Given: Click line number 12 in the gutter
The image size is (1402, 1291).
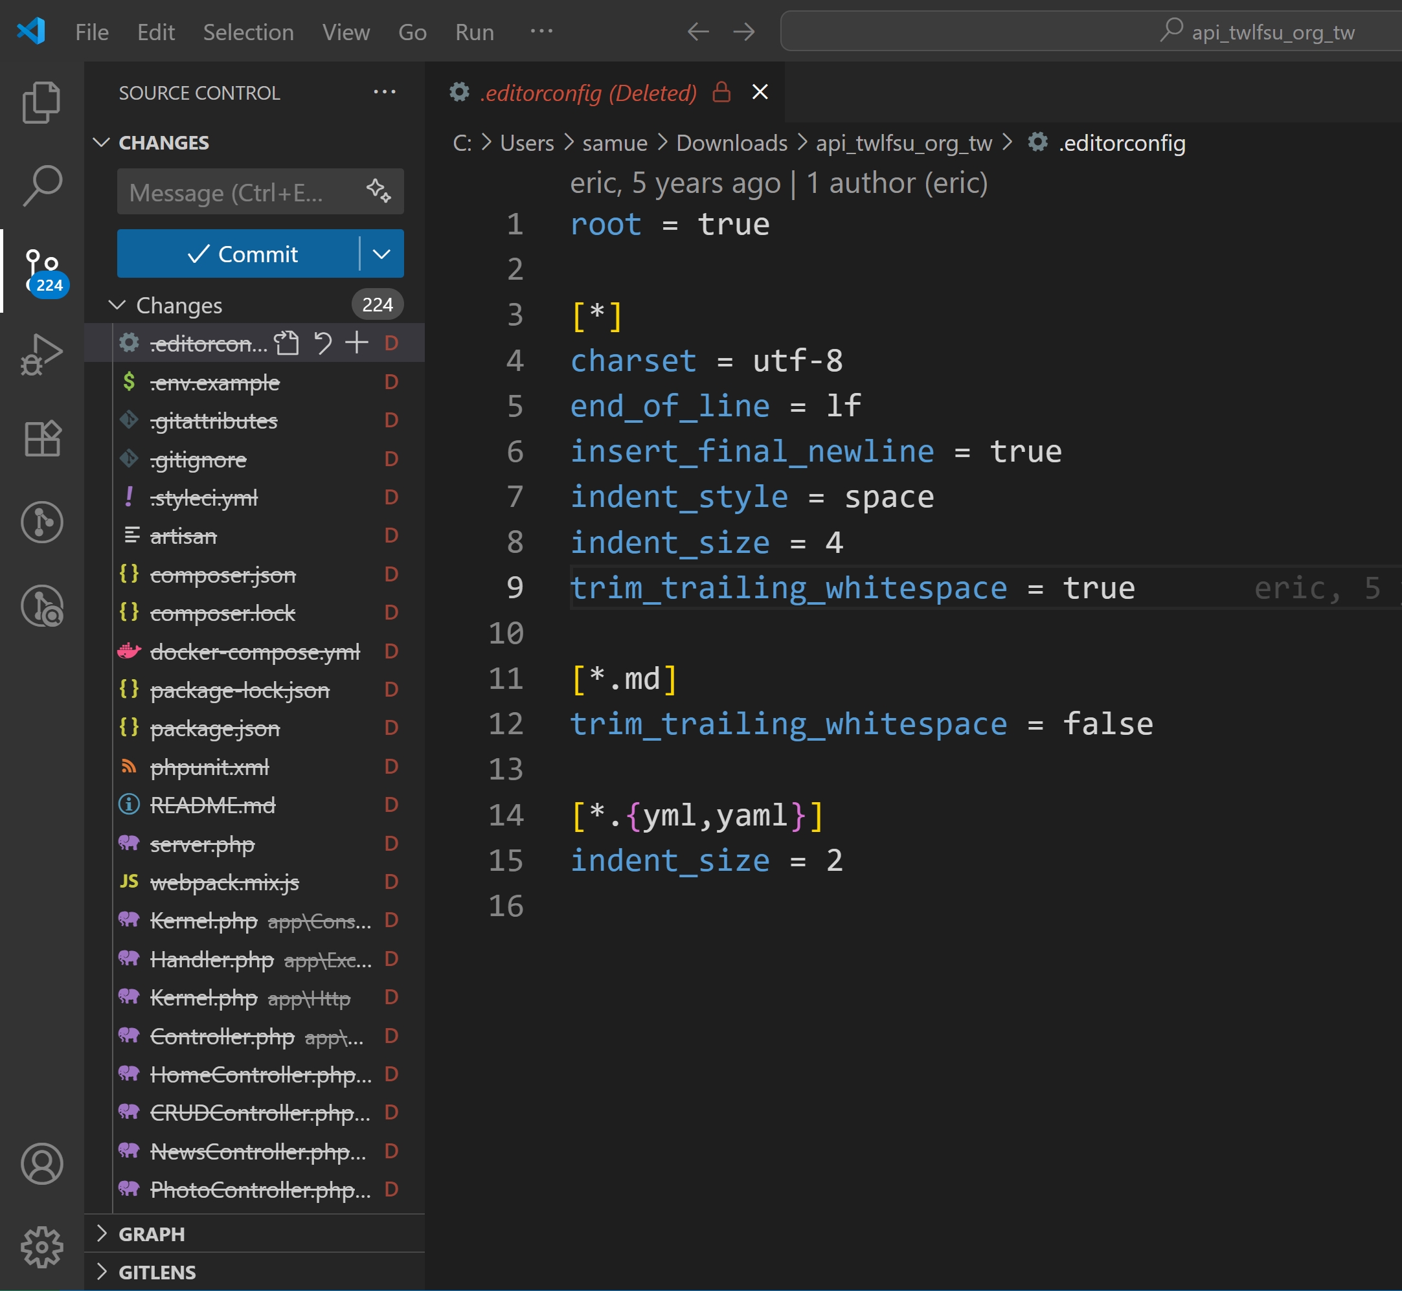Looking at the screenshot, I should pyautogui.click(x=506, y=724).
